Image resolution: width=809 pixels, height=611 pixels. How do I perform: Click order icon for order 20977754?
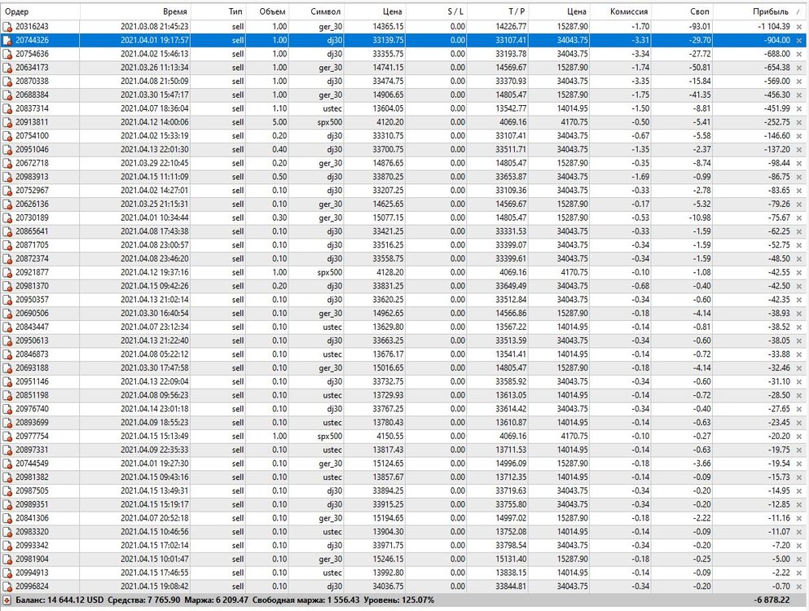(x=7, y=437)
